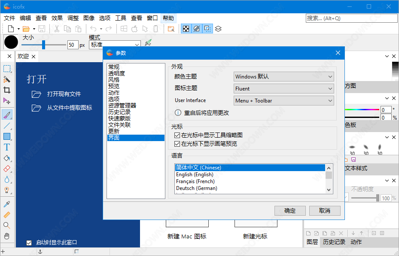399x256 pixels.
Task: Click the Paste clipboard toolbar icon
Action: 78,29
